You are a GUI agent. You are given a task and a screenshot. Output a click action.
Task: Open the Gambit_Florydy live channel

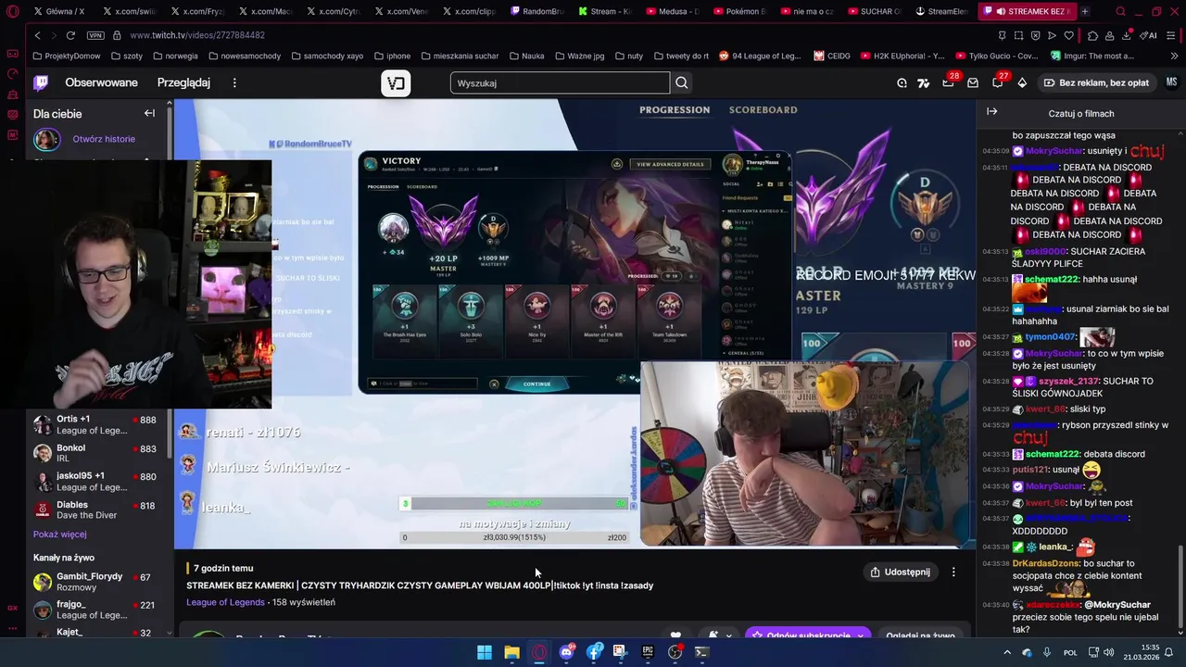(x=91, y=582)
